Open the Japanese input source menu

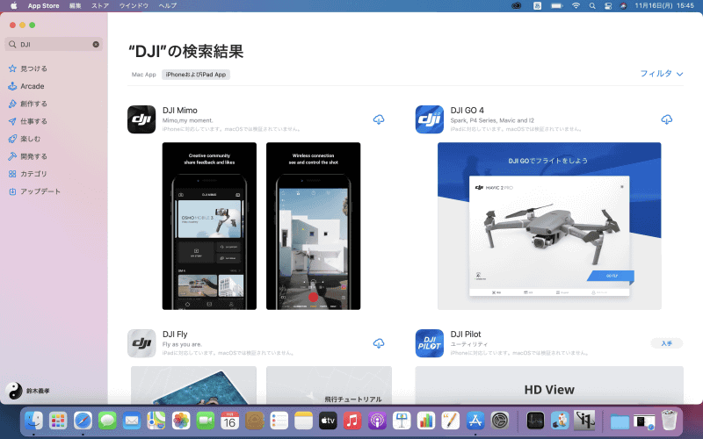[537, 6]
